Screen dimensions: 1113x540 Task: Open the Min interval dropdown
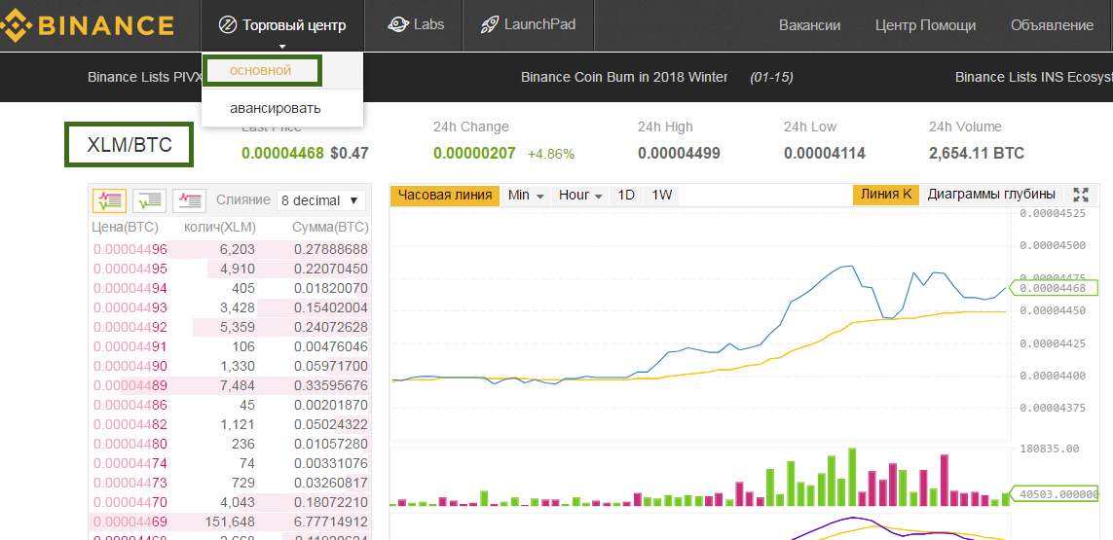coord(526,195)
